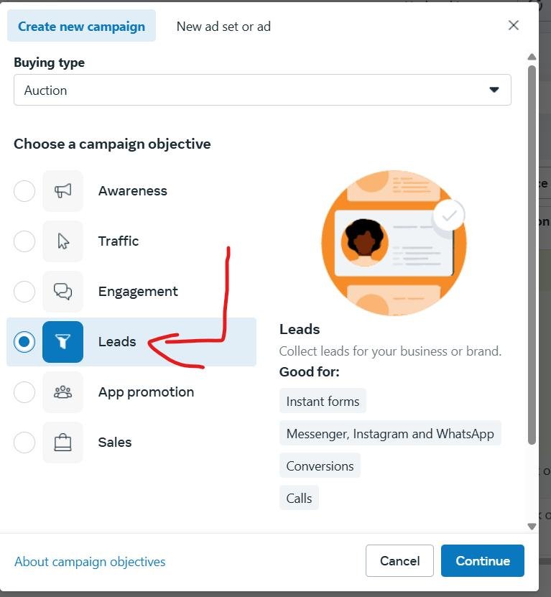
Task: Click the Conversions tag
Action: (x=320, y=466)
